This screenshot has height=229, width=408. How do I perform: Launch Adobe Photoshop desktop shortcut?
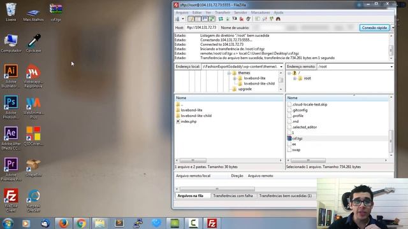[11, 107]
